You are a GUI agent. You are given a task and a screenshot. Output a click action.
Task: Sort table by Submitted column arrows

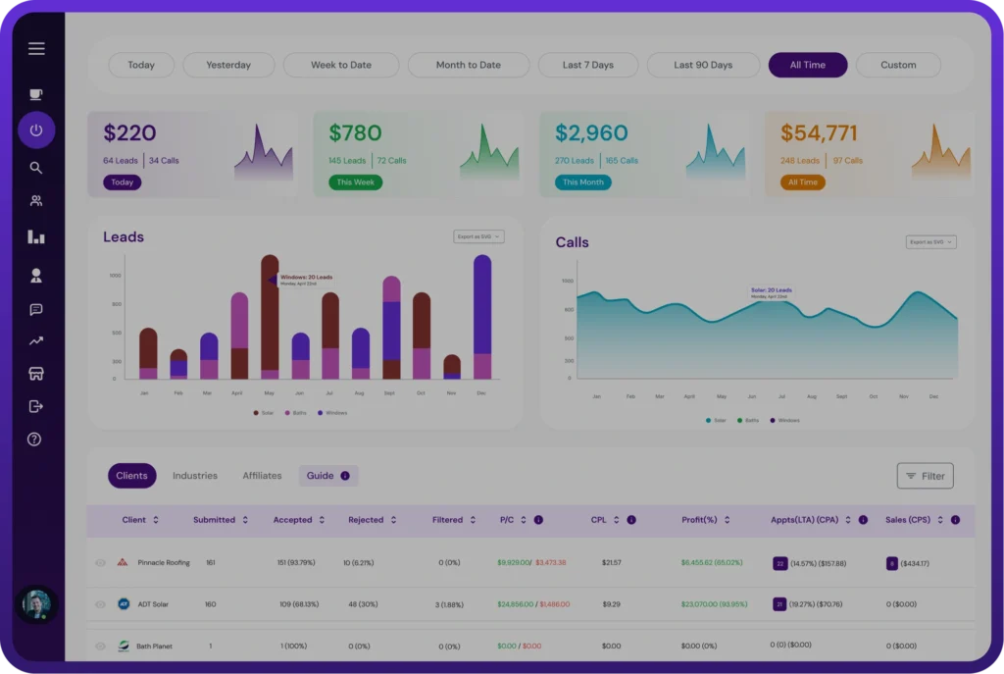pyautogui.click(x=245, y=520)
